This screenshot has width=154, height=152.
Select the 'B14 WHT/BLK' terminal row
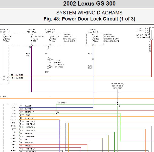pos(27,124)
